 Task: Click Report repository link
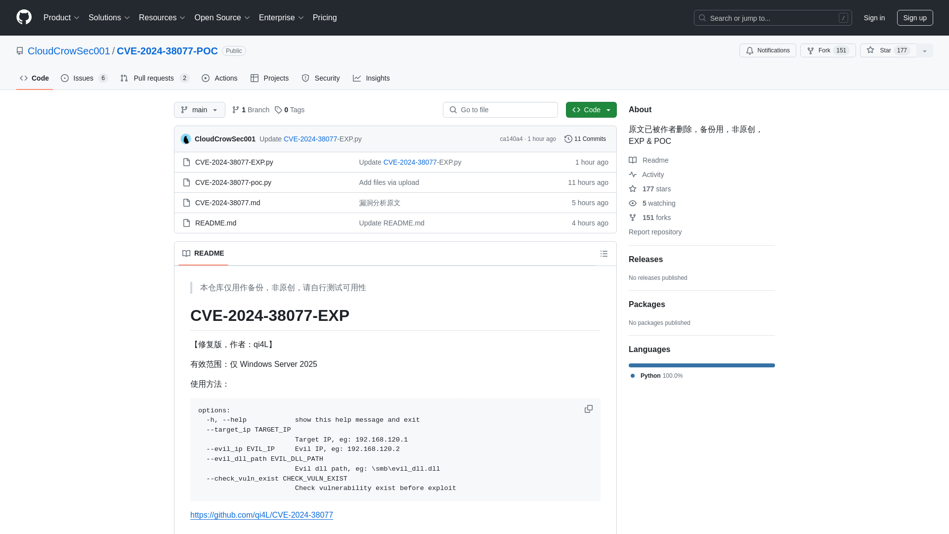click(x=655, y=232)
